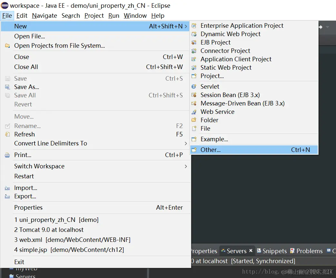Click the Session Bean icon
336x278 pixels.
pos(194,95)
